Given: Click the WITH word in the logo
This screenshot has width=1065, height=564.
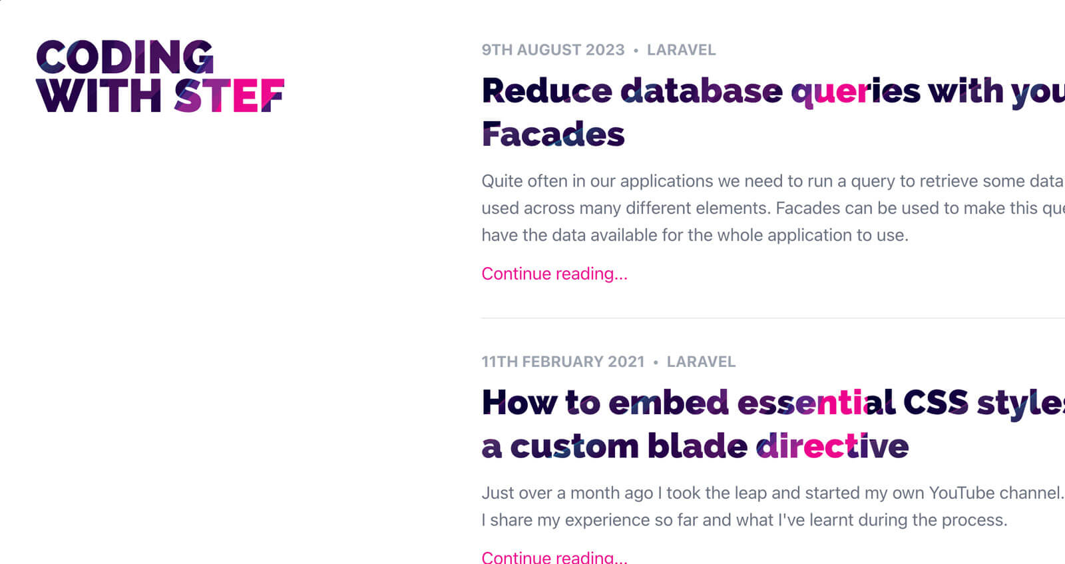Looking at the screenshot, I should click(x=99, y=96).
